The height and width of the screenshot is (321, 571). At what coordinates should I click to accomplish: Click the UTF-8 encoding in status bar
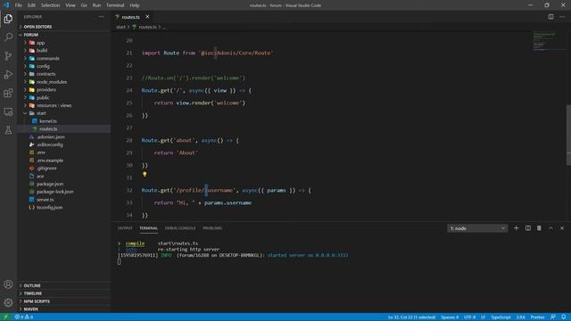pos(469,317)
